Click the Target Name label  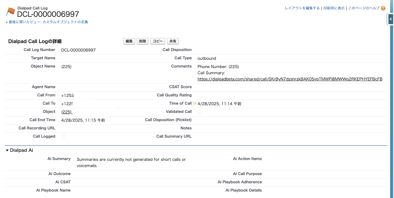coord(43,58)
